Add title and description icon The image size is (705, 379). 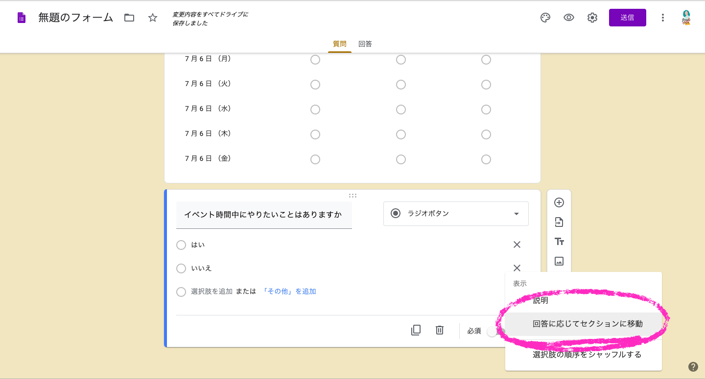(559, 242)
